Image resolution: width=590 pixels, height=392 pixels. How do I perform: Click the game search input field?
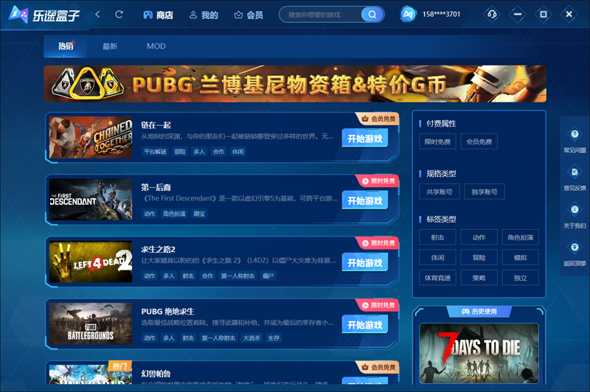click(321, 15)
